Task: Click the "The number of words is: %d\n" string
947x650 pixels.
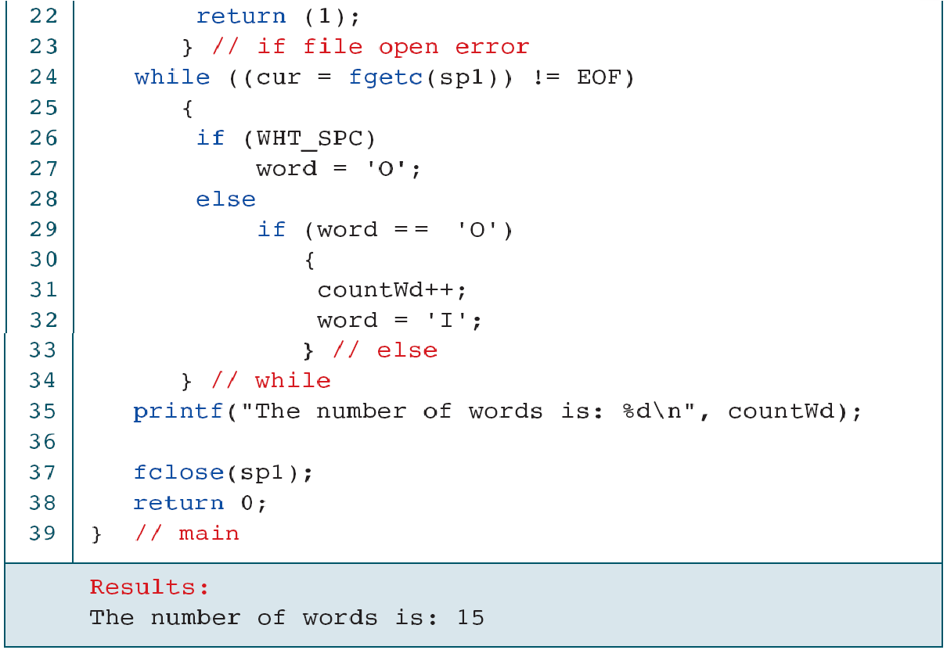Action: click(x=469, y=411)
